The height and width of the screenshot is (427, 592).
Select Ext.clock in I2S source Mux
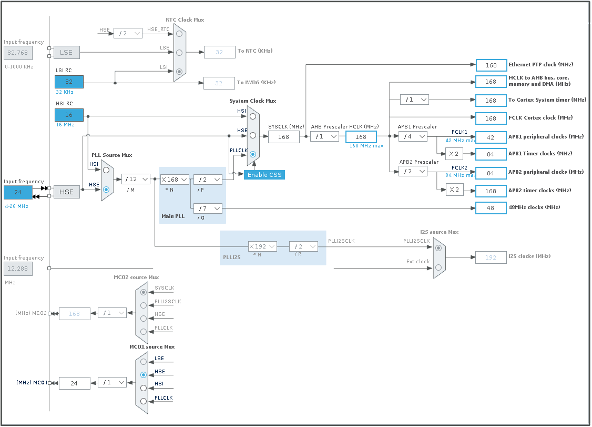[438, 267]
